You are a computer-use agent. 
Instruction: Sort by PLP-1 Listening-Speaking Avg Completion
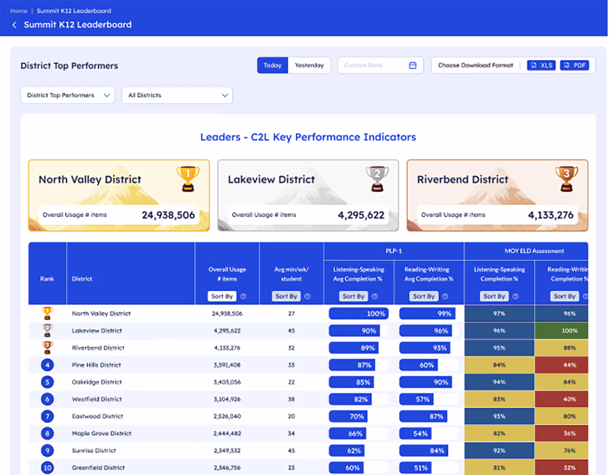click(x=354, y=296)
